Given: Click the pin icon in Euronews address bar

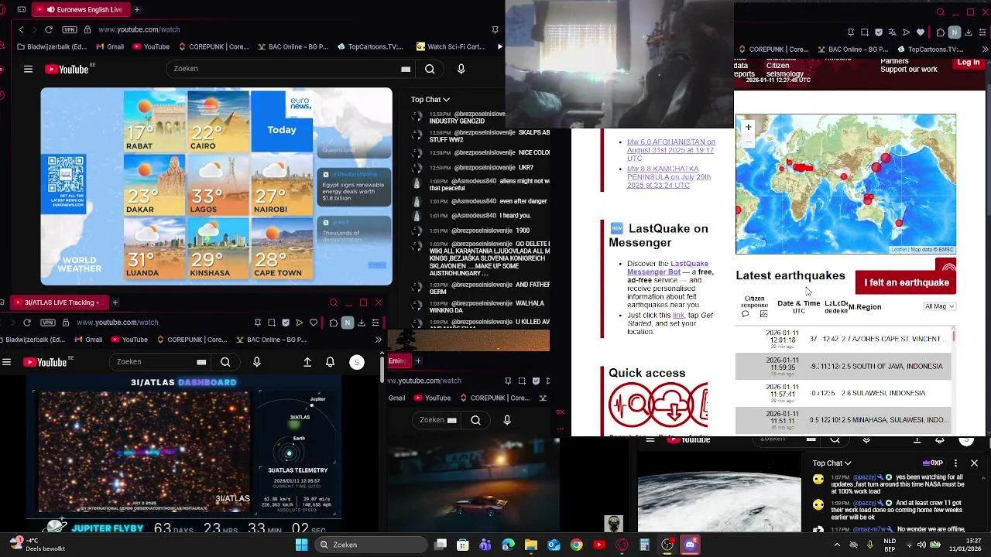Looking at the screenshot, I should 495,29.
